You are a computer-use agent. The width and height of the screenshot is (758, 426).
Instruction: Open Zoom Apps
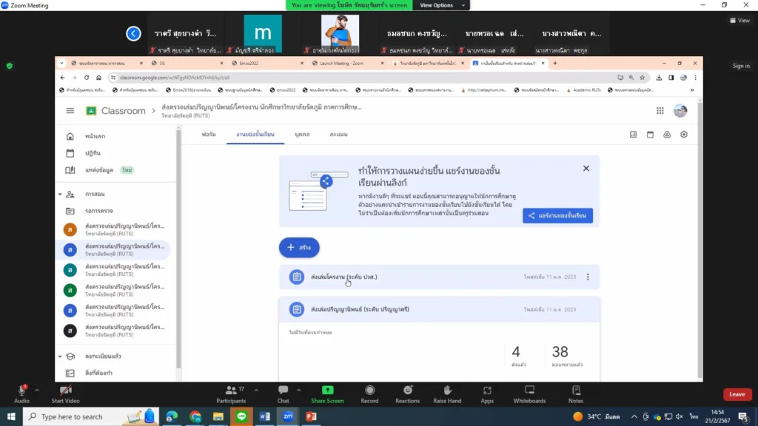pos(487,393)
